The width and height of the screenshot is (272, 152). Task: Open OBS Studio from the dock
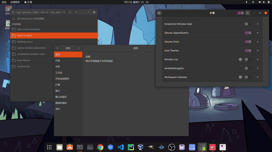coord(172,147)
